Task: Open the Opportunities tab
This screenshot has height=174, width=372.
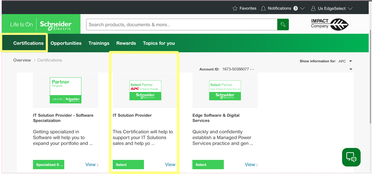Action: [x=66, y=43]
